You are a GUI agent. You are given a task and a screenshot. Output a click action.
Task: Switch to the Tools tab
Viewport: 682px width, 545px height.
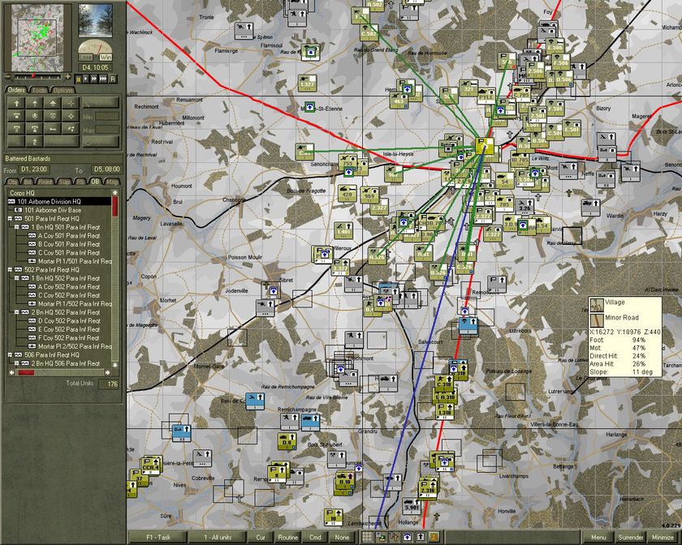click(39, 89)
